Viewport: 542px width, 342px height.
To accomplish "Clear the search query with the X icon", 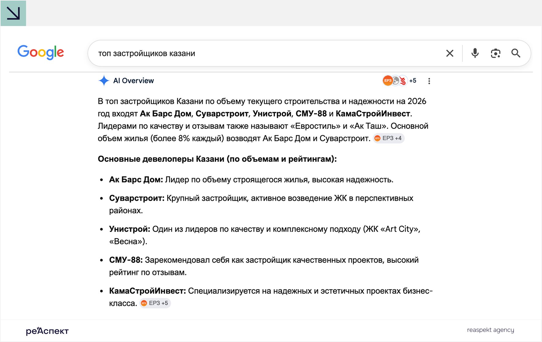I will click(x=450, y=53).
